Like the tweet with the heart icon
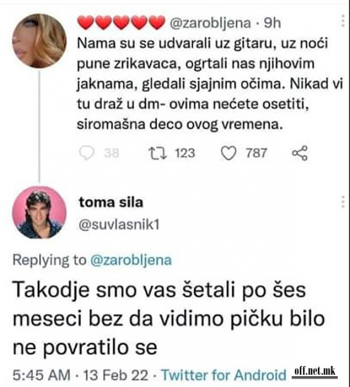 tap(227, 153)
